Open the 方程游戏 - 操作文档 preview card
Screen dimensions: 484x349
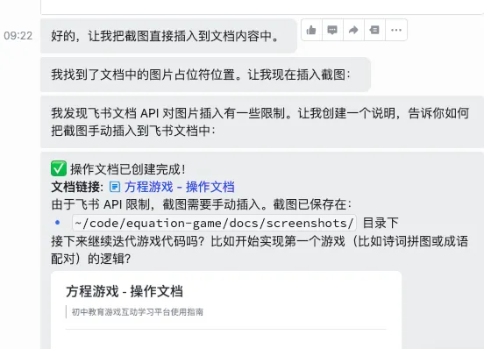click(226, 310)
